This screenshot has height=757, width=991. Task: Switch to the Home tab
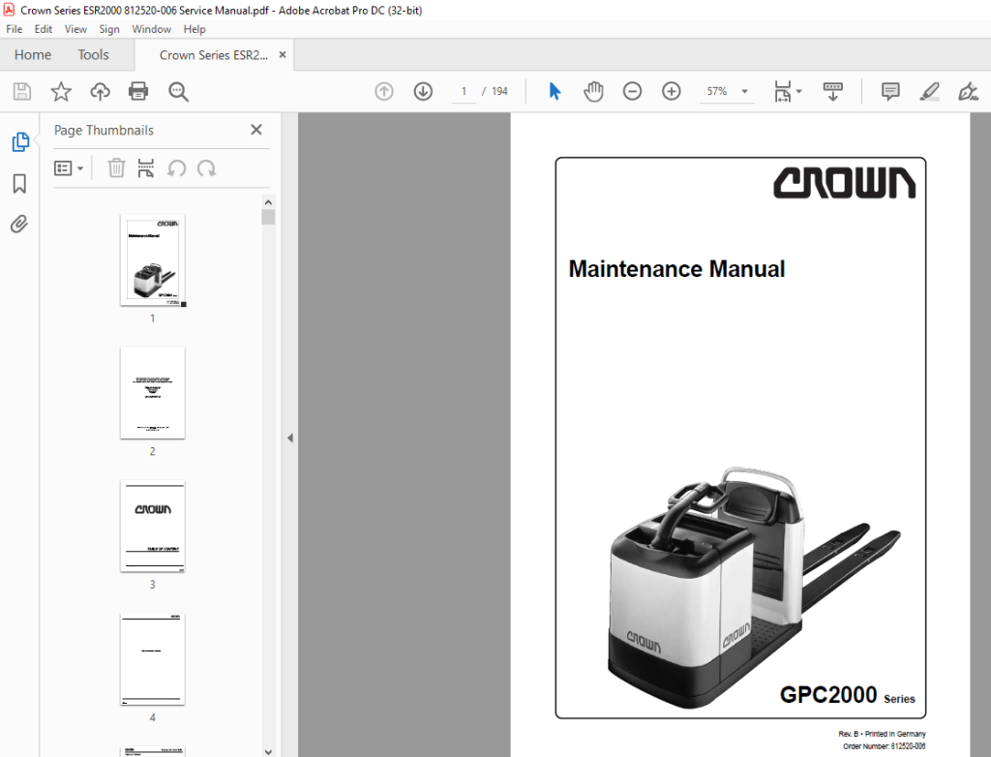pos(33,55)
